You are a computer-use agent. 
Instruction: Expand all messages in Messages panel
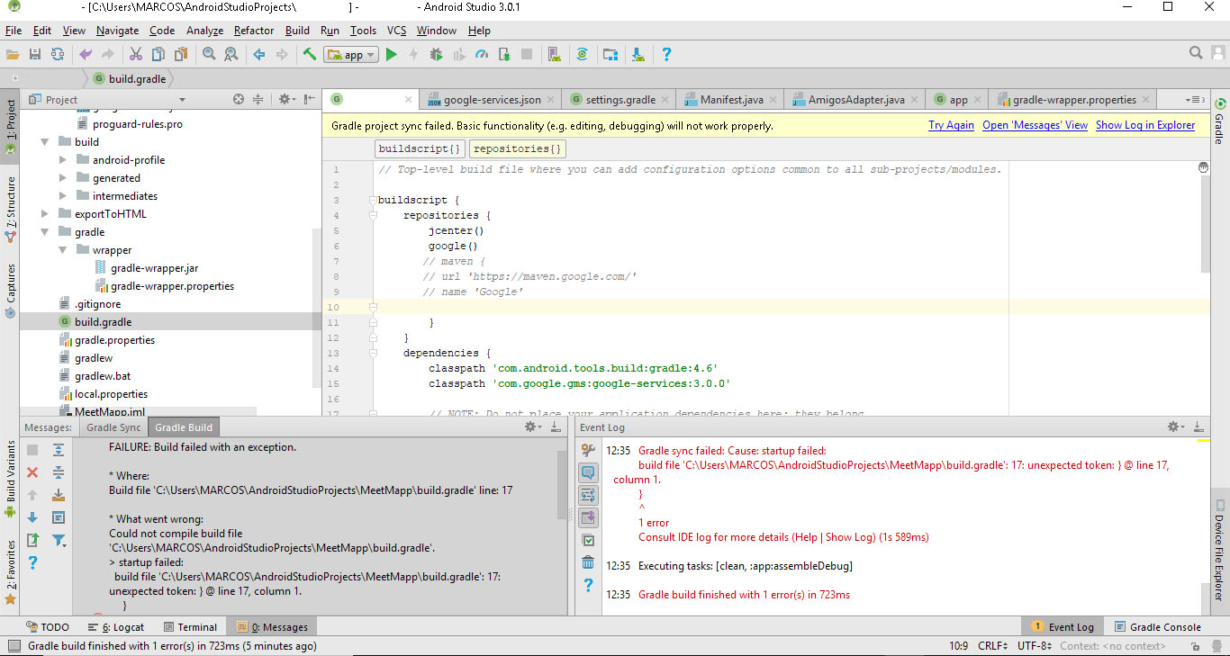[59, 450]
